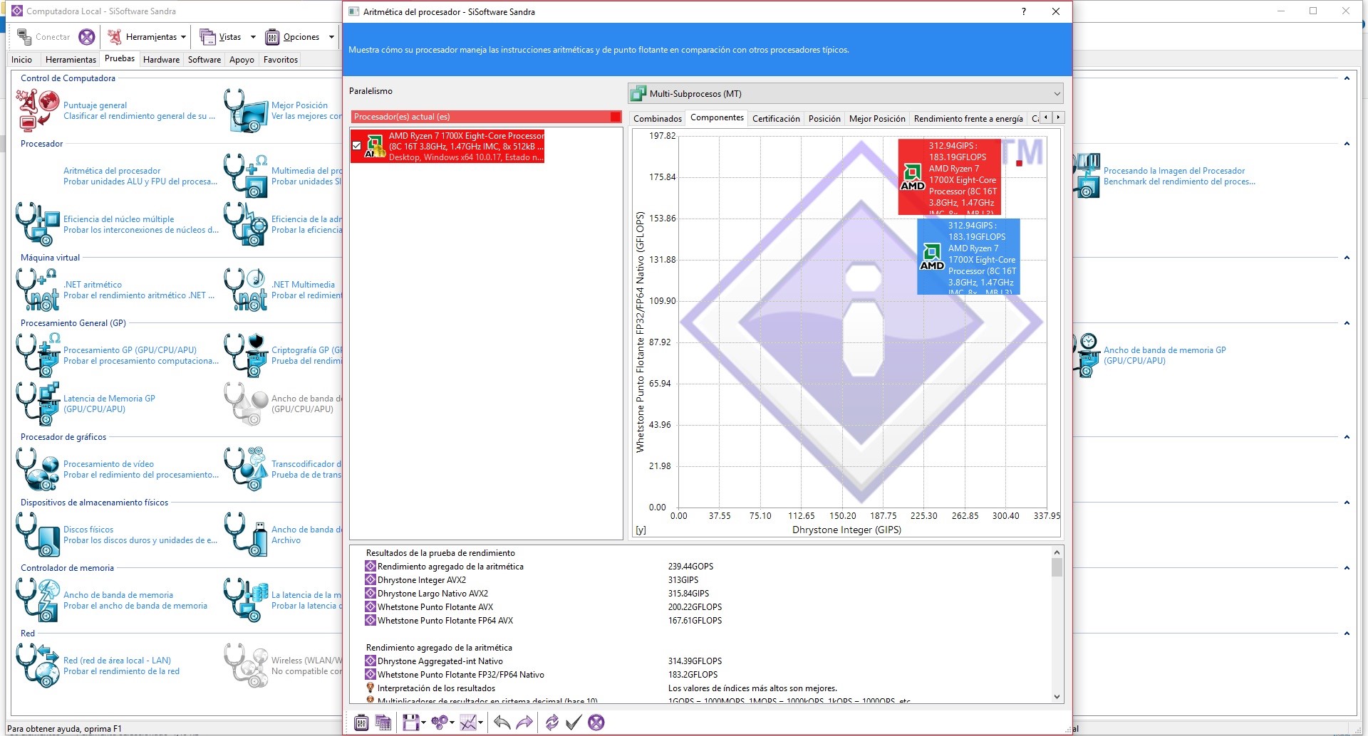Image resolution: width=1368 pixels, height=736 pixels.
Task: Collapse the Procesamiento General (GP) section
Action: tap(1347, 323)
